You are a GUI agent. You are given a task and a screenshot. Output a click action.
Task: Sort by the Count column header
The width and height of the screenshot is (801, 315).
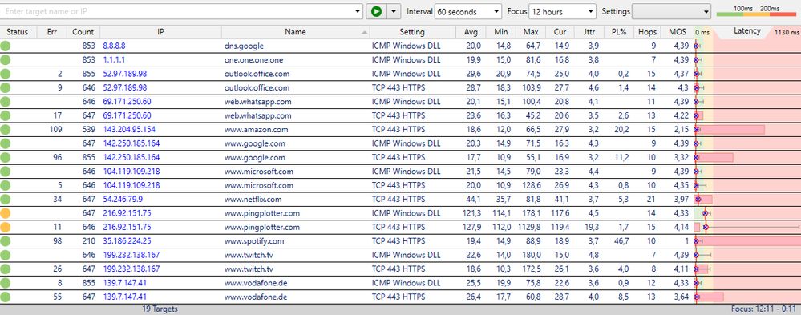(83, 32)
